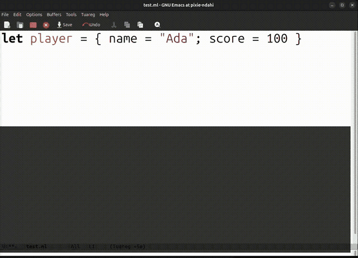Click test.ml buffer name in mode line

click(x=36, y=247)
